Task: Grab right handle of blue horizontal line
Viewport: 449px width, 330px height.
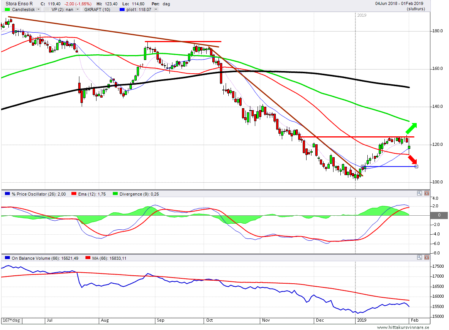Action: click(416, 167)
